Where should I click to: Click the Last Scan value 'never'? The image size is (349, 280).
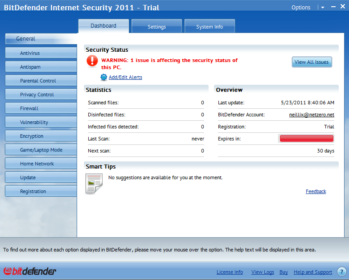197,139
